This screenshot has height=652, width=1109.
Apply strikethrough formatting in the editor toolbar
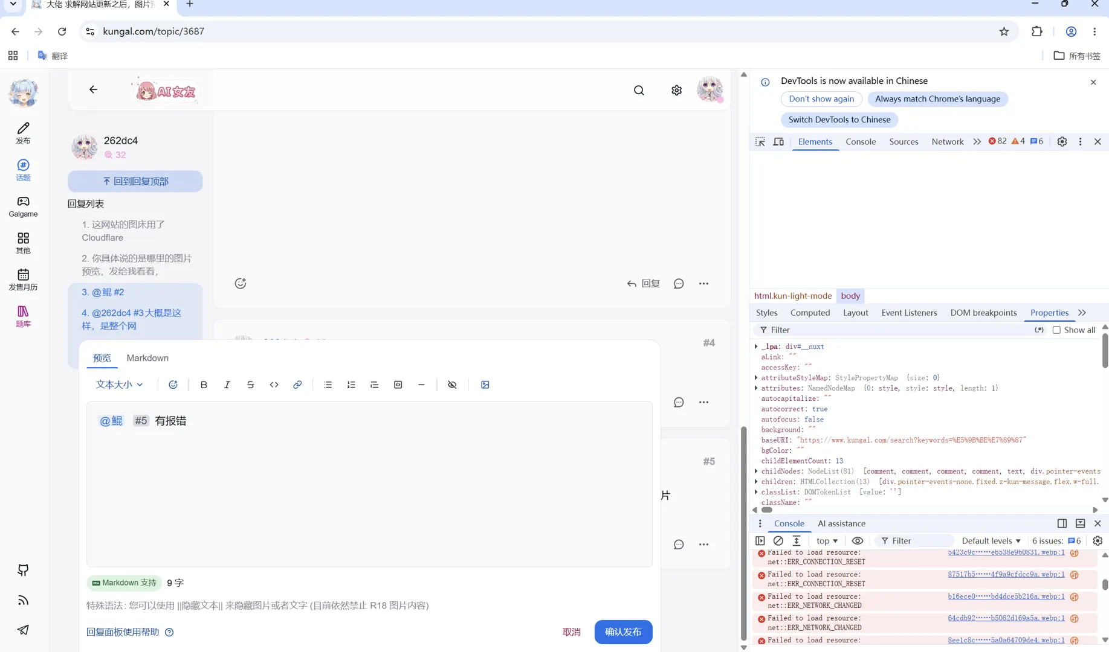(x=250, y=385)
